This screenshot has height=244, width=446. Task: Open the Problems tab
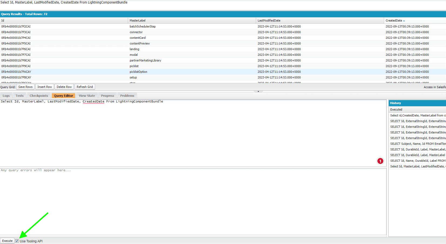(127, 95)
